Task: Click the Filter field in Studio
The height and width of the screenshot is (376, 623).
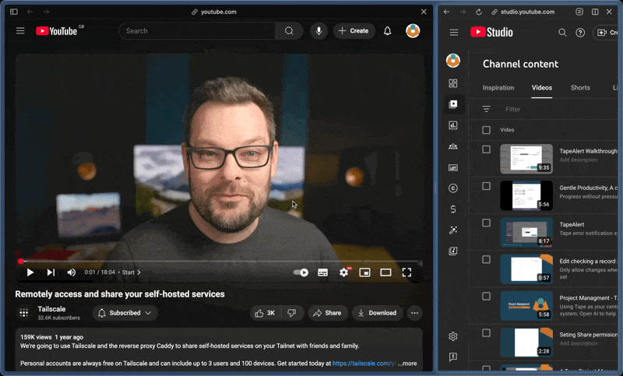Action: (561, 109)
